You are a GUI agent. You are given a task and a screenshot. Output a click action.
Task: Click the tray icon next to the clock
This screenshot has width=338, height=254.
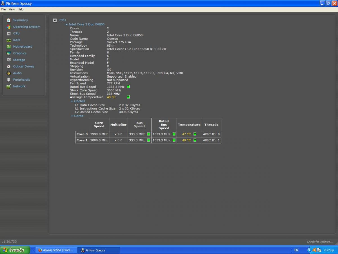319,250
